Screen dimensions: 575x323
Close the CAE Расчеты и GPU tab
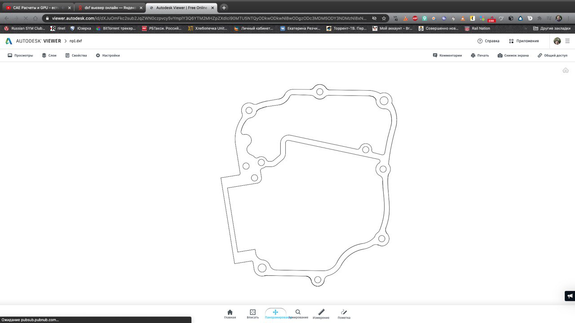[x=69, y=8]
